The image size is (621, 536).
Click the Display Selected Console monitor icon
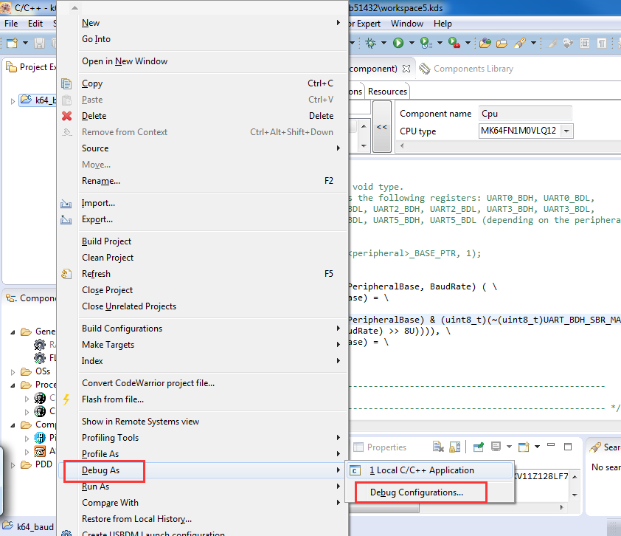point(496,447)
